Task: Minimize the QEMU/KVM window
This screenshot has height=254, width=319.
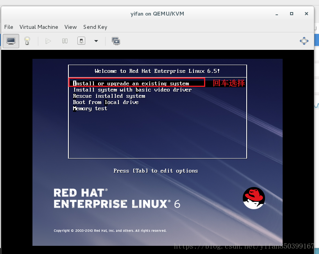Action: pos(277,14)
